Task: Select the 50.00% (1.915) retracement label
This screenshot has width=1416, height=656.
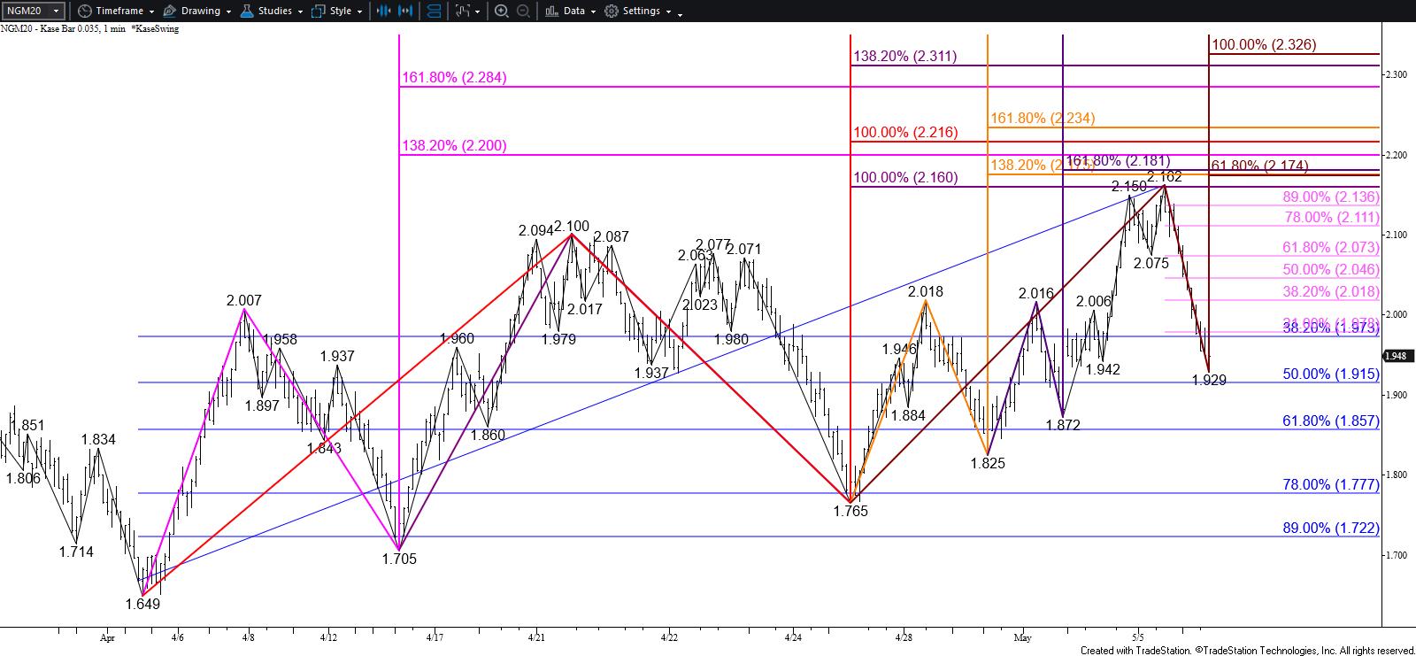Action: tap(1331, 374)
